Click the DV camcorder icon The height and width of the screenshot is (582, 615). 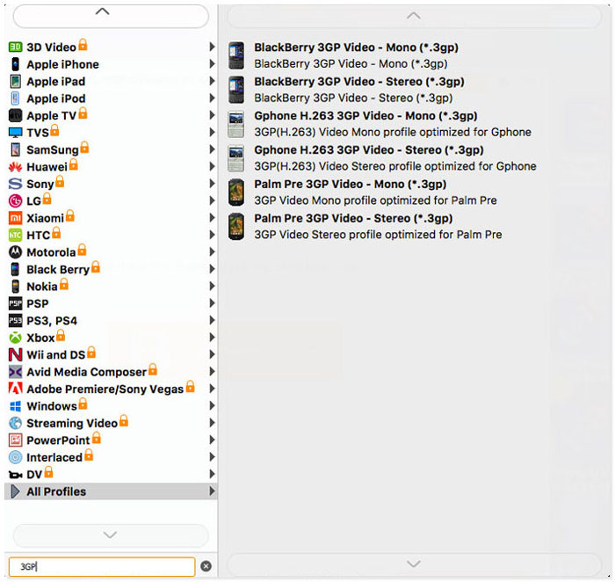[15, 475]
